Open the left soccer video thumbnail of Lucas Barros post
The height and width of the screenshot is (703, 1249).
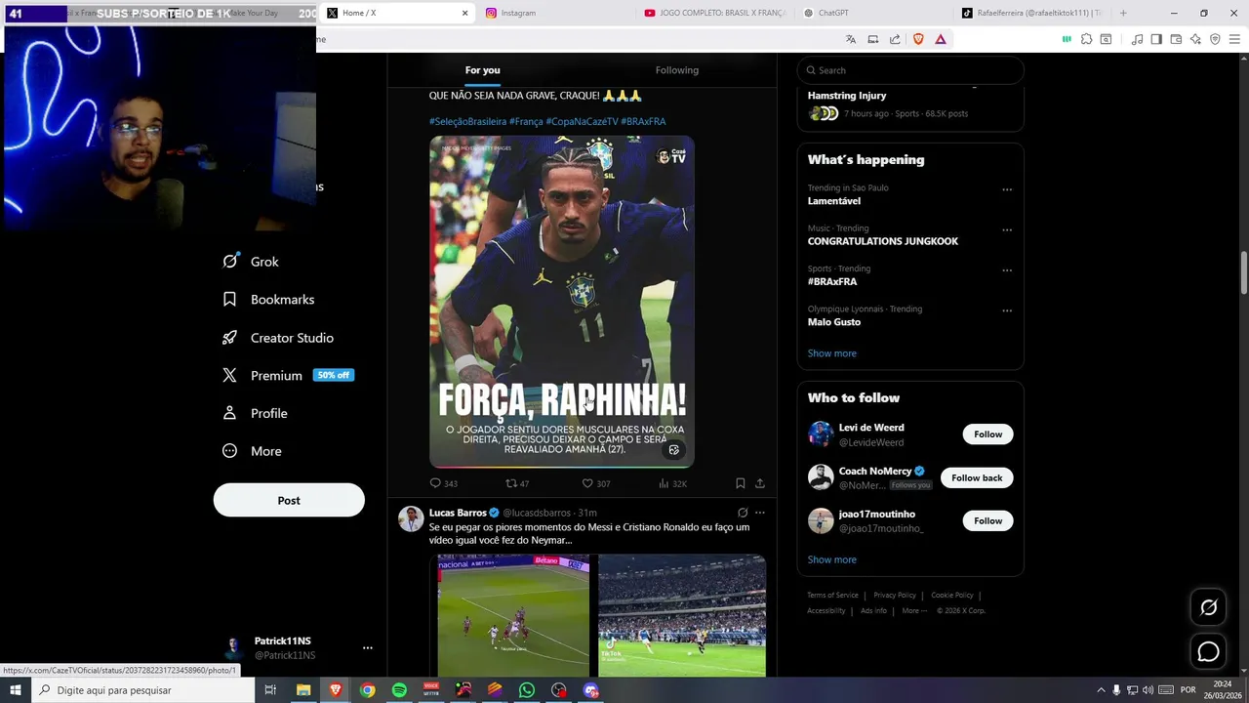(x=513, y=616)
